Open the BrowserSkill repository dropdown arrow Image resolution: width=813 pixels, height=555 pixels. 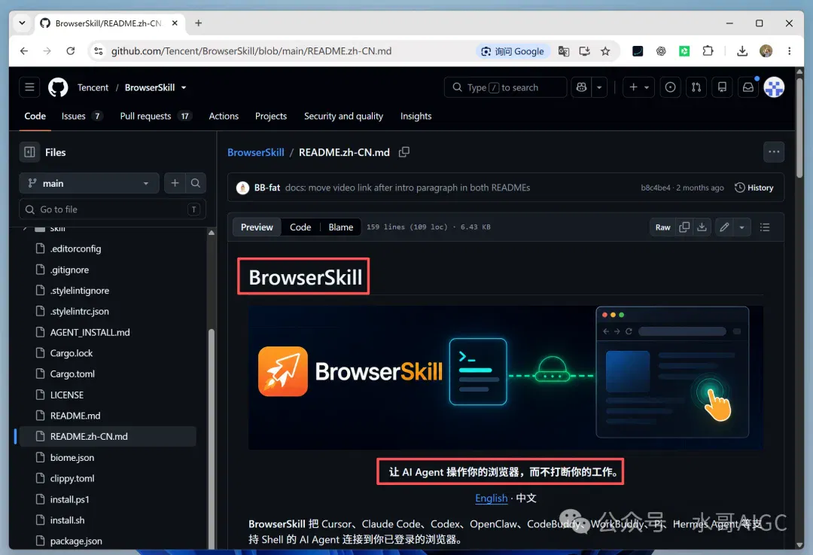point(184,87)
